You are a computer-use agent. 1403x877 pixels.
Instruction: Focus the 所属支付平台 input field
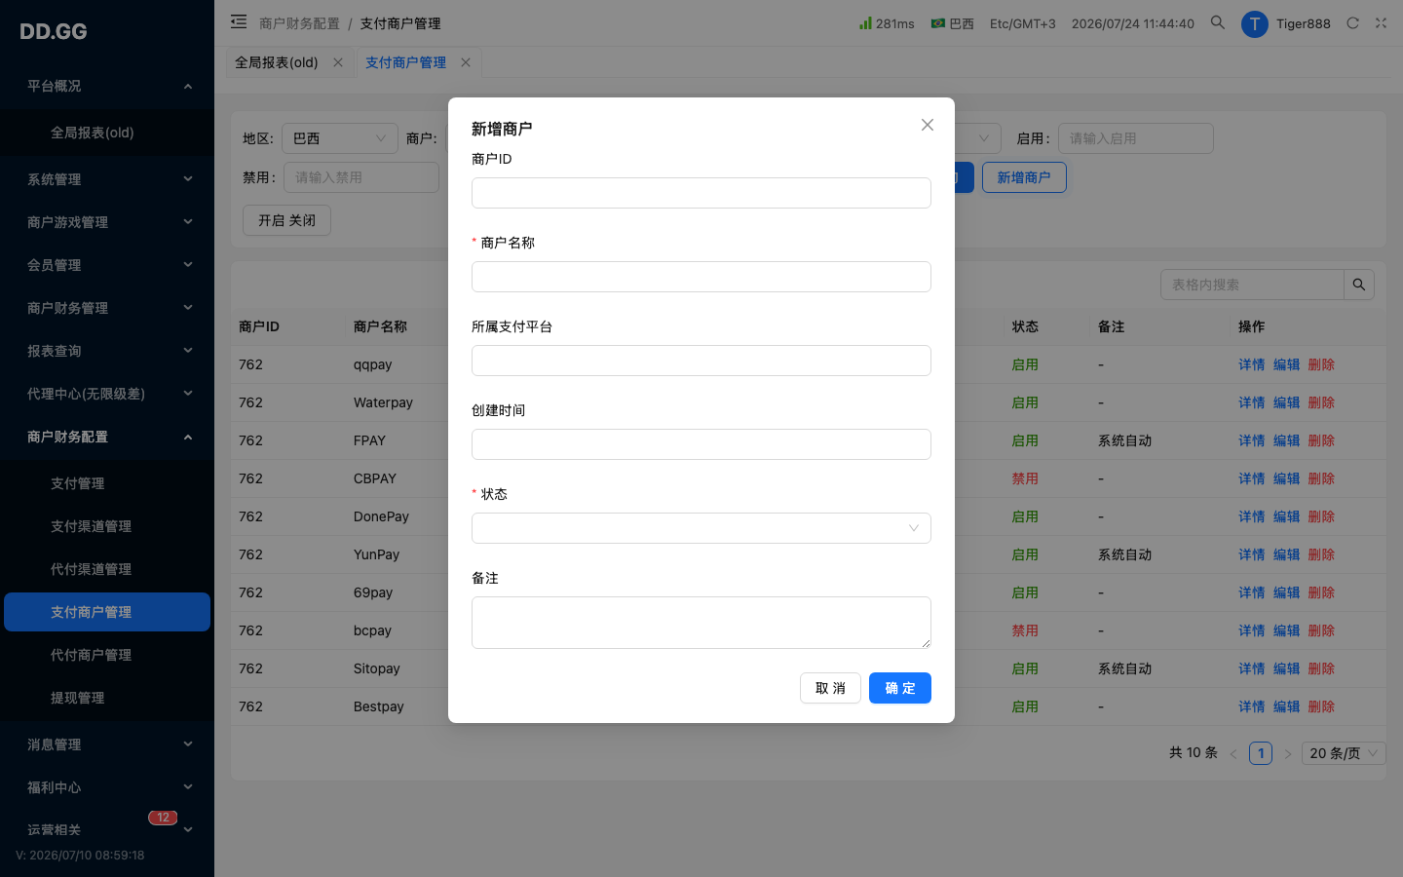pos(701,361)
